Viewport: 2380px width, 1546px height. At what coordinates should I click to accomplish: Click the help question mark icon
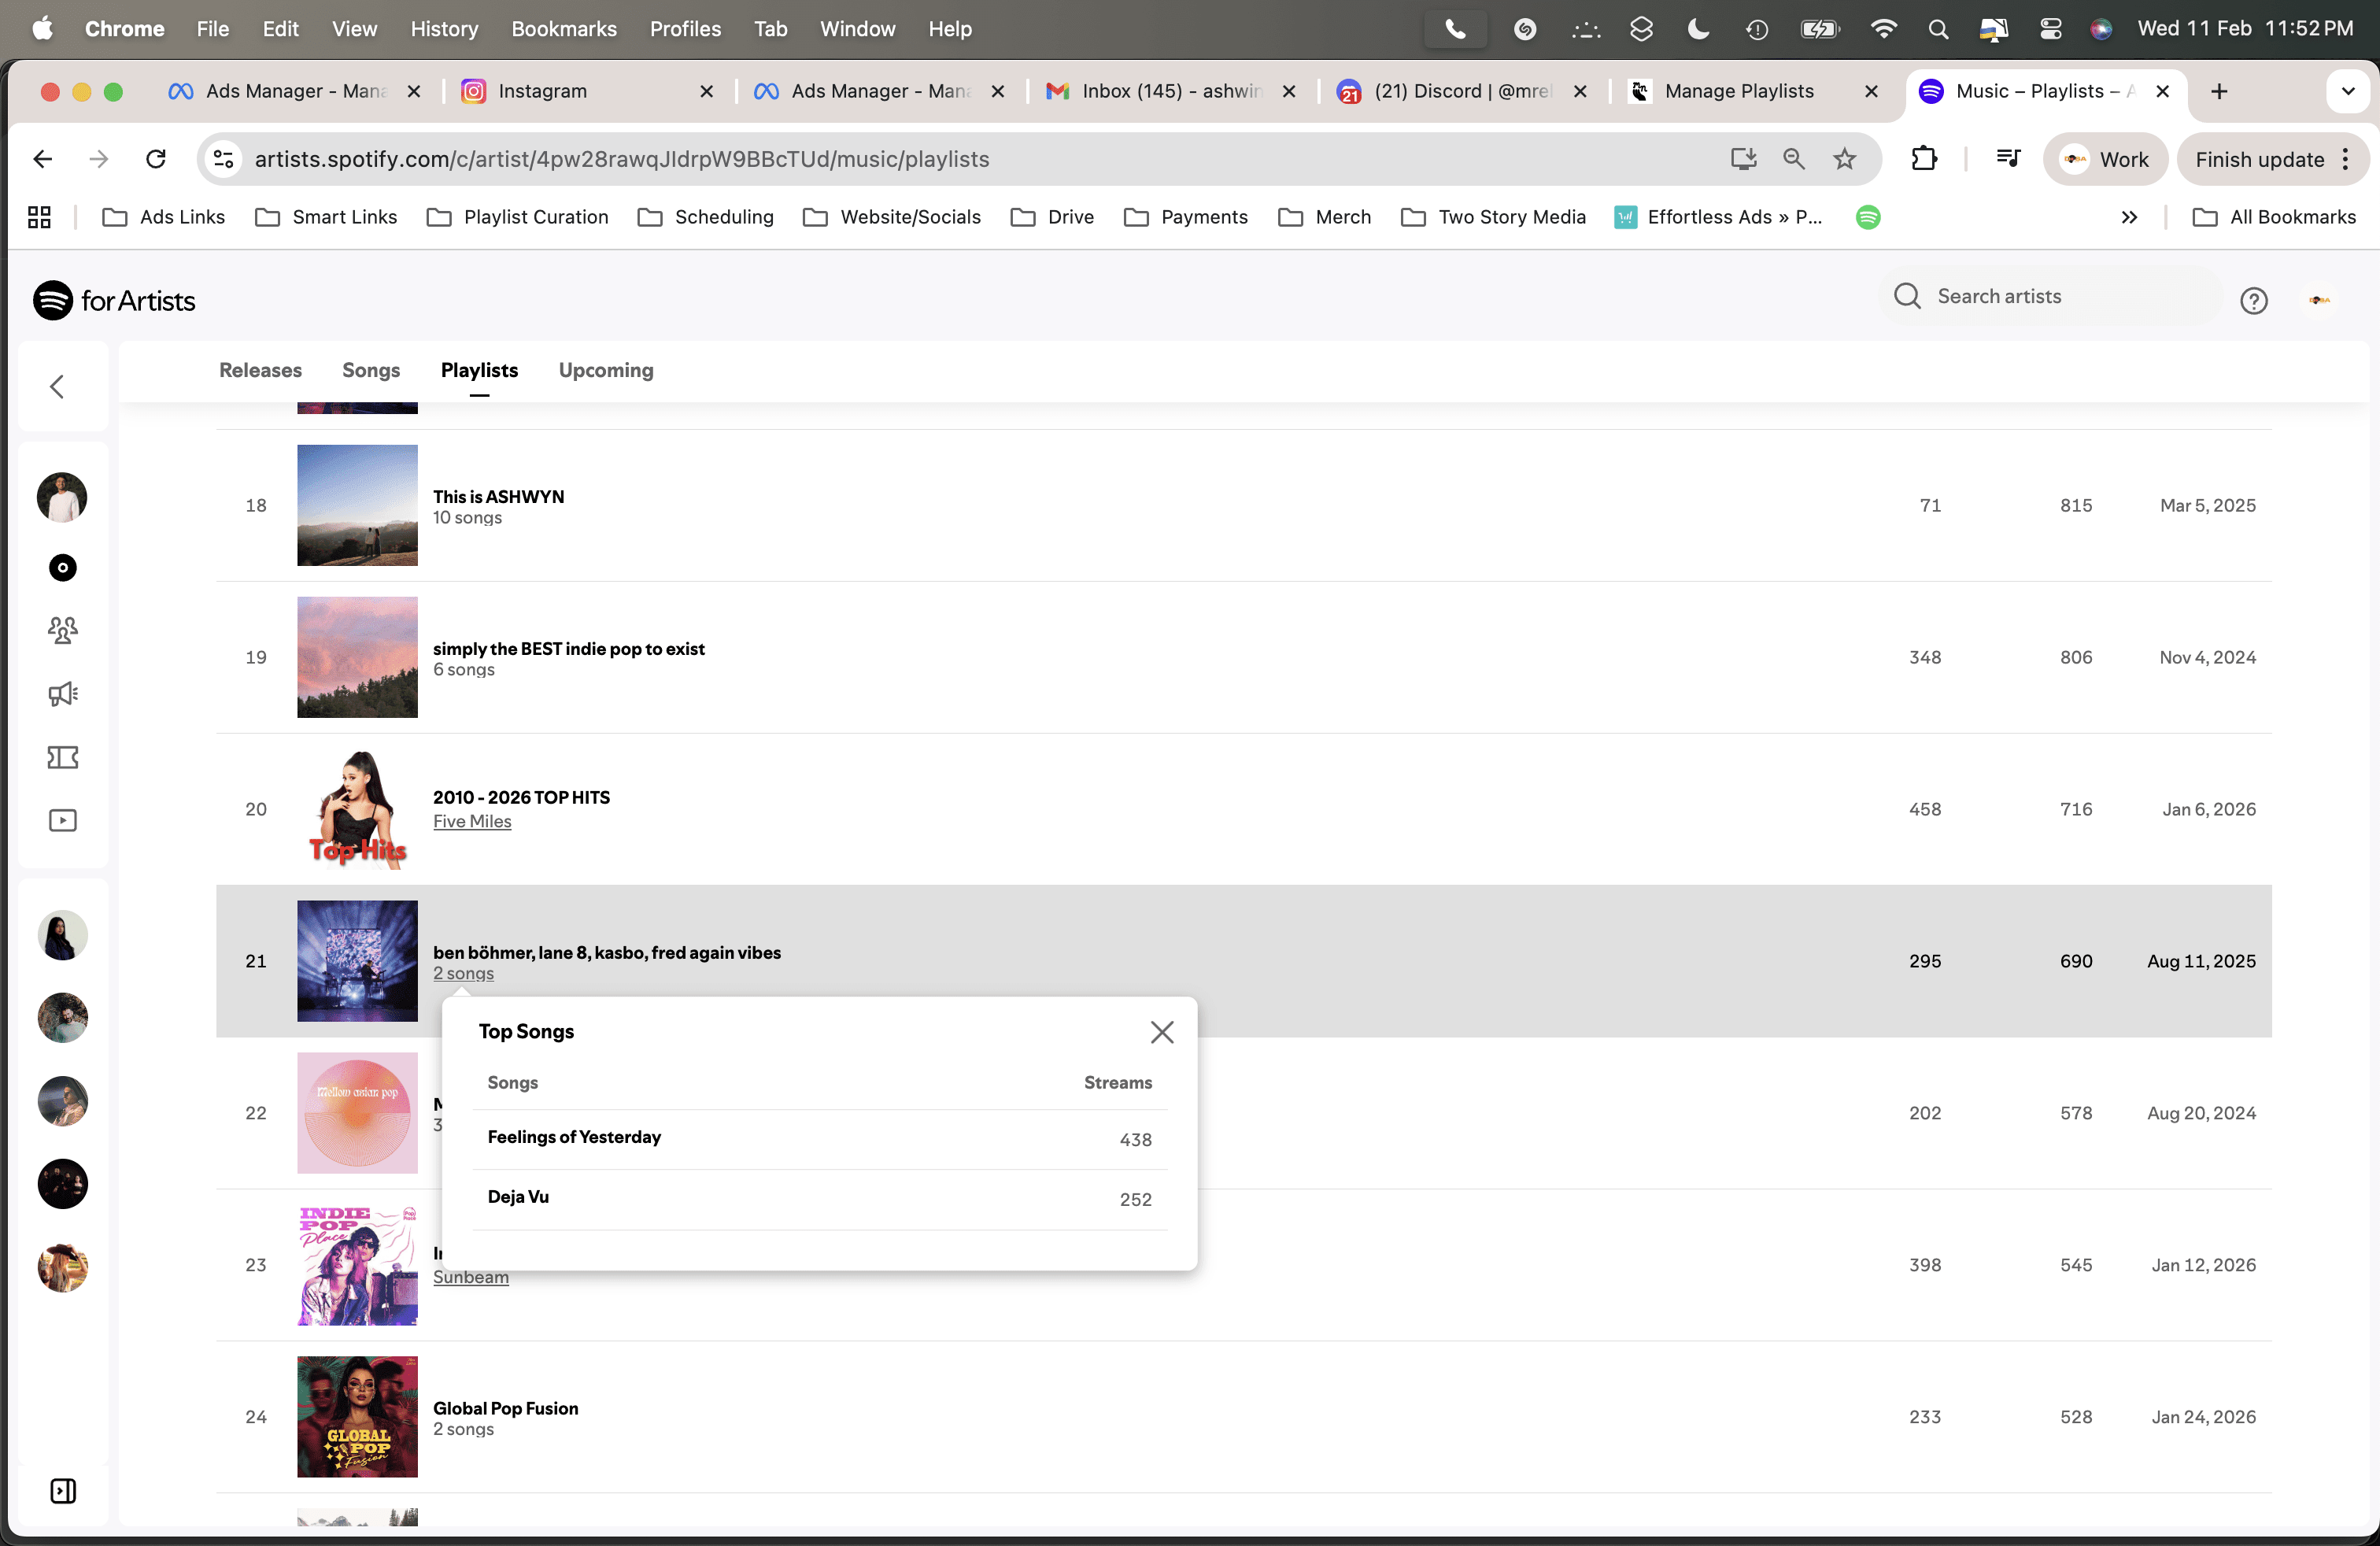coord(2253,300)
